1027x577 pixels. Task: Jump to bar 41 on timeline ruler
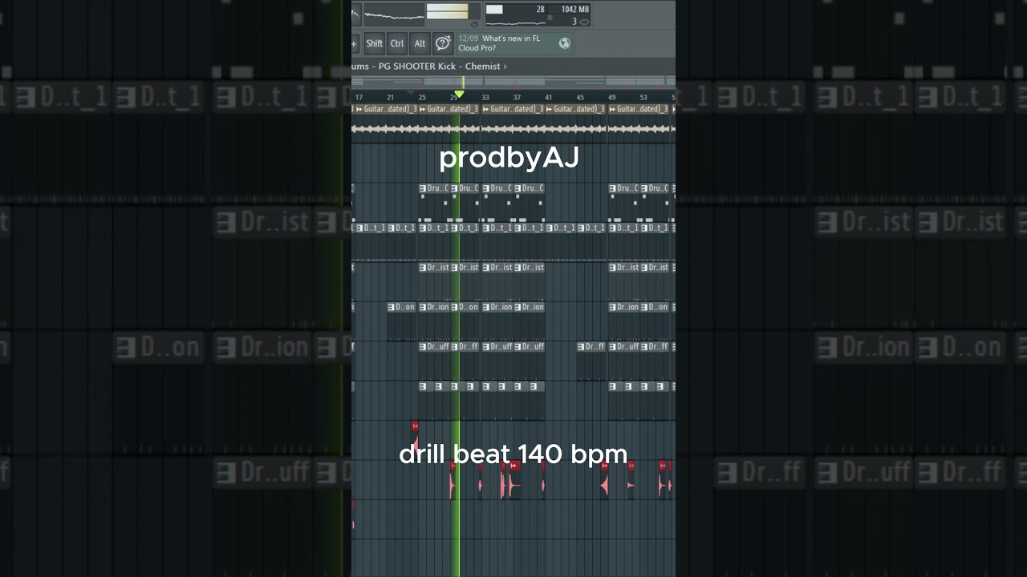tap(549, 98)
